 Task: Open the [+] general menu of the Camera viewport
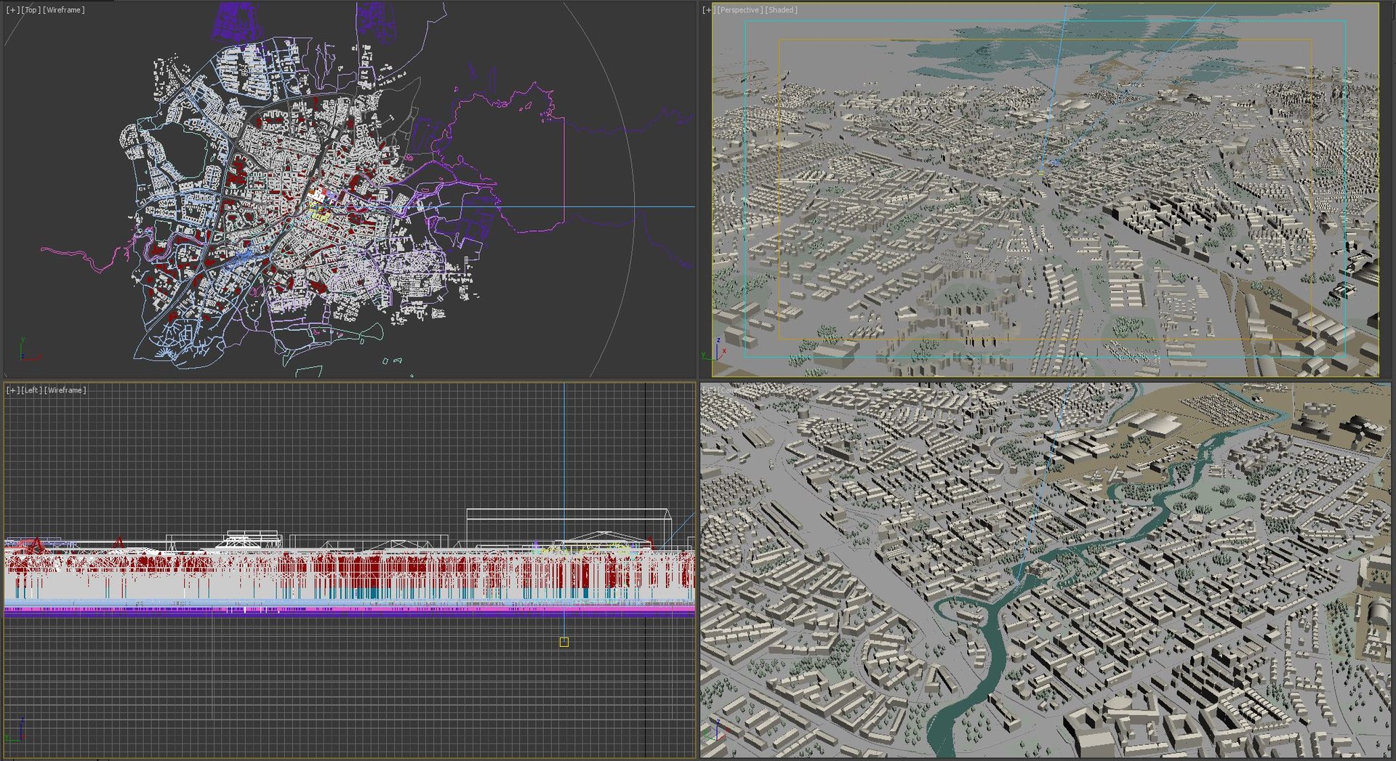pyautogui.click(x=708, y=390)
